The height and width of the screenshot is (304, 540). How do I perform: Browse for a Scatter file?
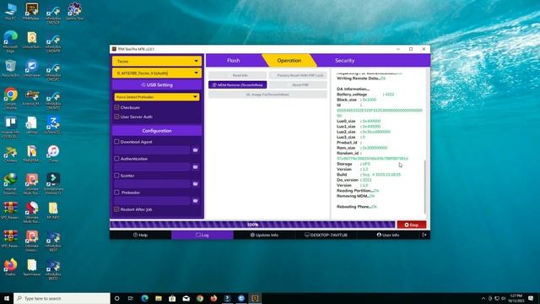(195, 184)
